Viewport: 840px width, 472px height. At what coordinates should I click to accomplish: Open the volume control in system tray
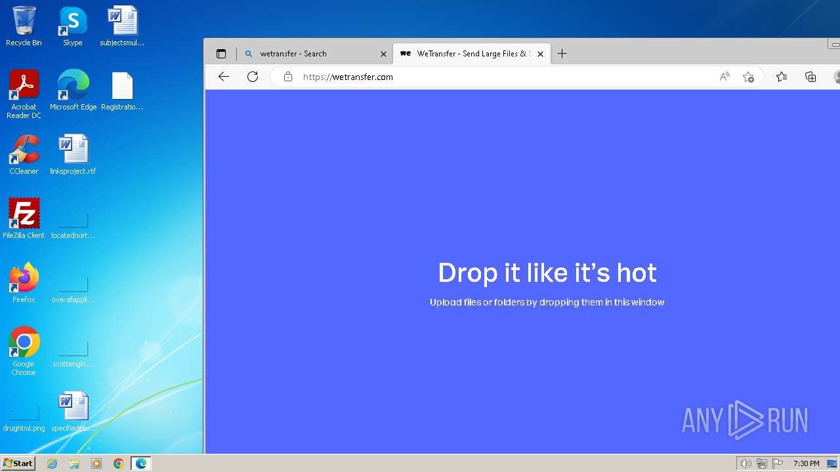click(x=746, y=463)
